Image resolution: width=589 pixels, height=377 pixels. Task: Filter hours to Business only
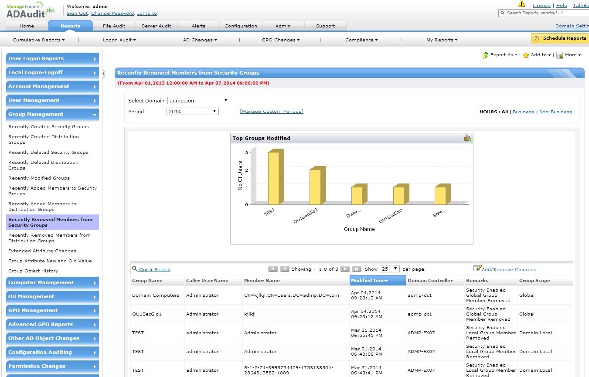[523, 112]
